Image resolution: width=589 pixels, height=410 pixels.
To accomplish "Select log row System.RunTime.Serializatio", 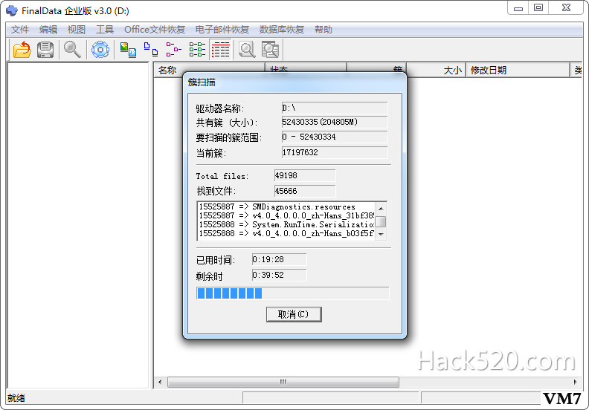I will pos(286,225).
